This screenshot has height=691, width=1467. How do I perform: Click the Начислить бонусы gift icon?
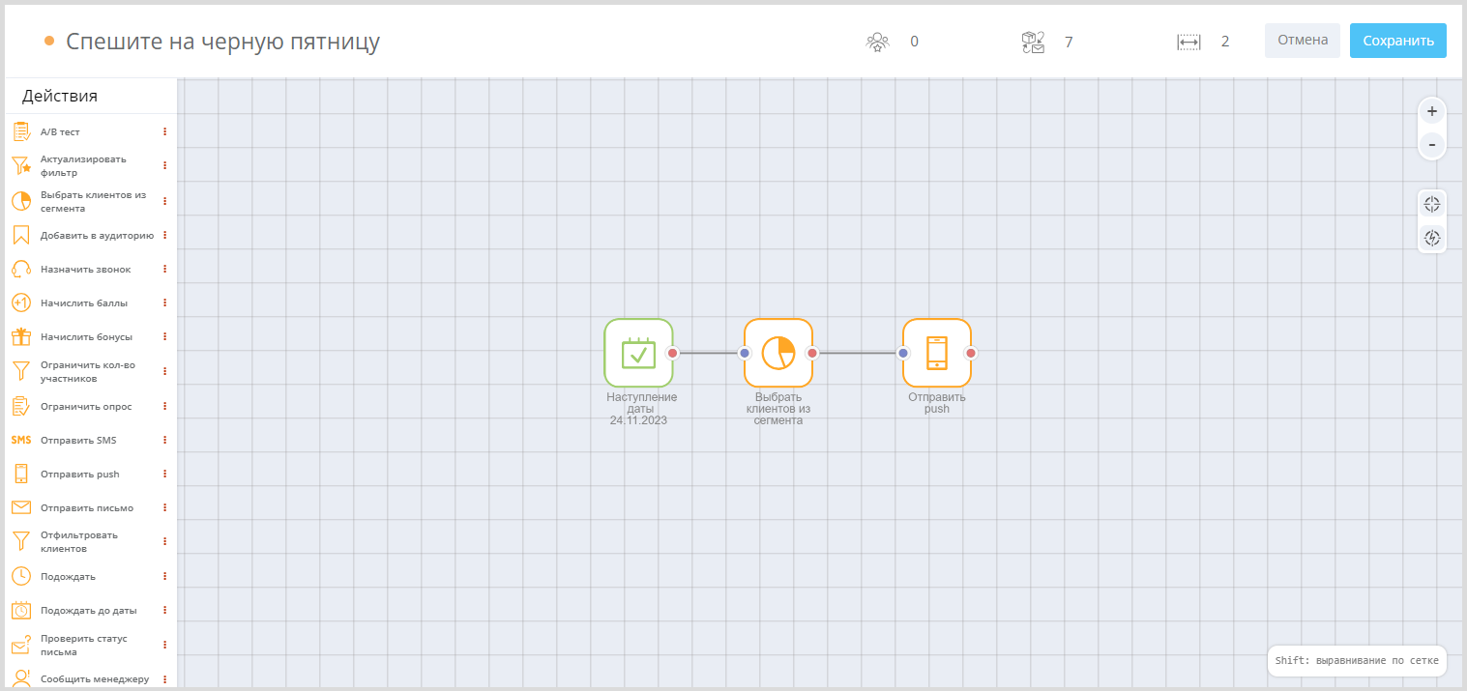tap(21, 336)
